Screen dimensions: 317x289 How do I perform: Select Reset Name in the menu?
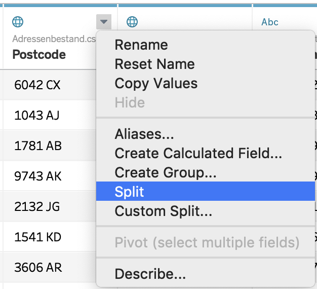coord(154,64)
